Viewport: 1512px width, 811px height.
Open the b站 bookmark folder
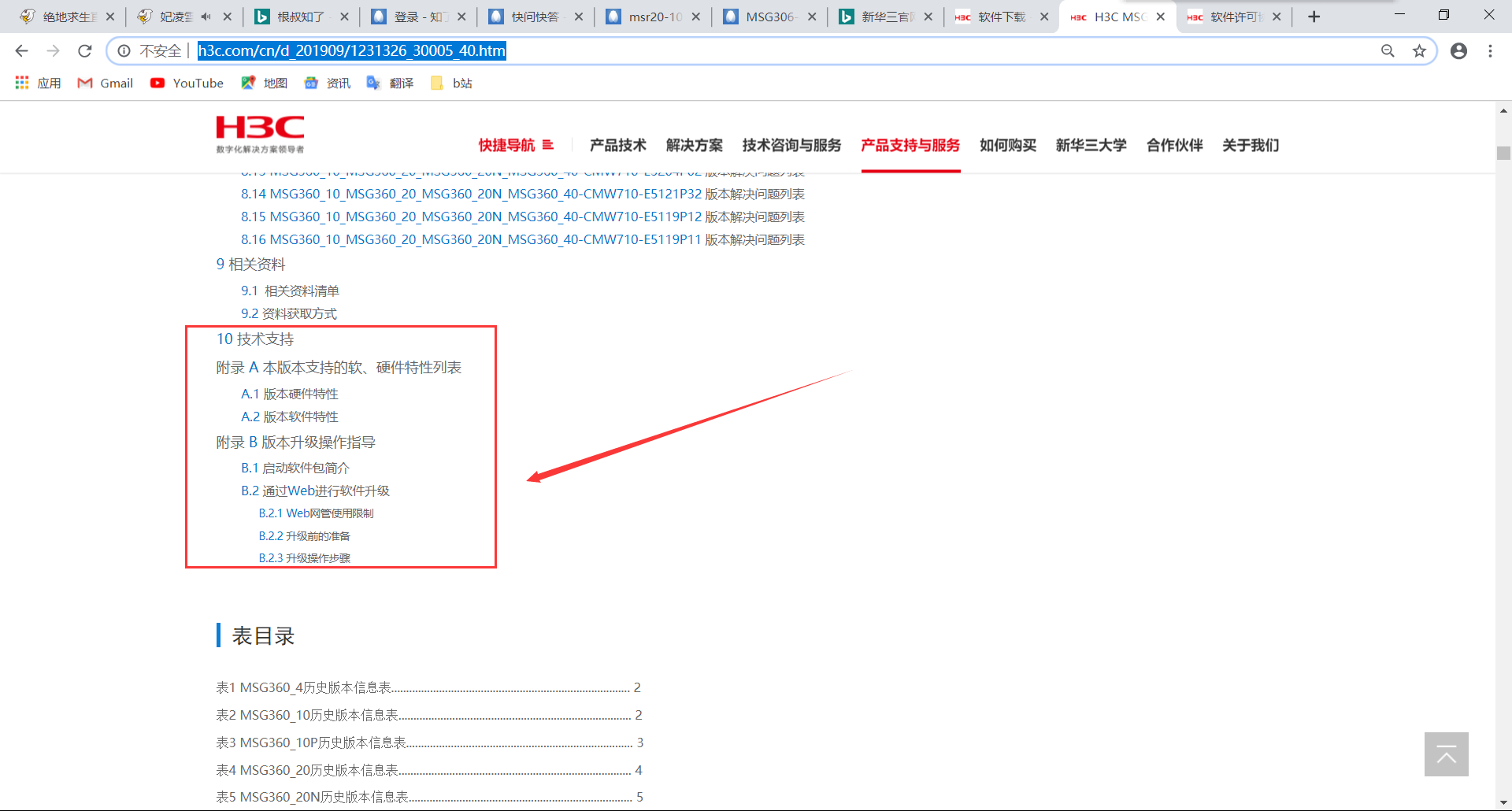[451, 83]
